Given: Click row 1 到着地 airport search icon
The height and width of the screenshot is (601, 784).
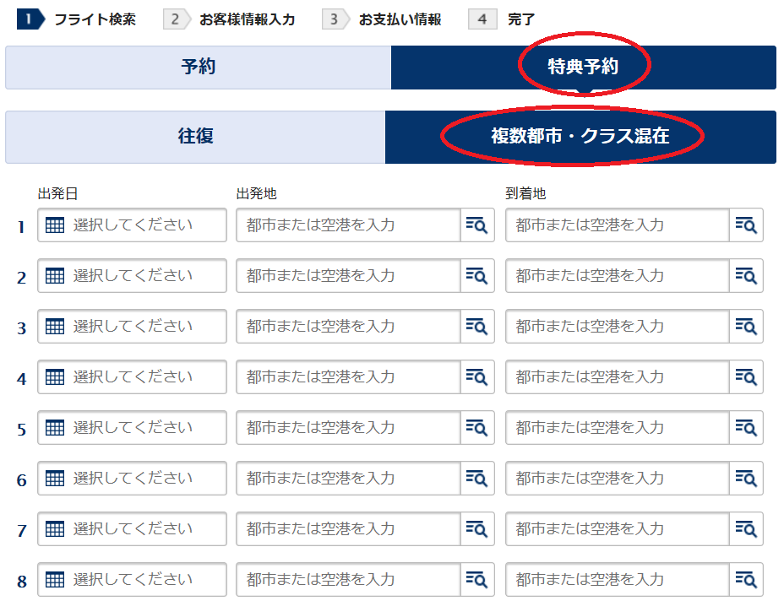Looking at the screenshot, I should pyautogui.click(x=746, y=225).
